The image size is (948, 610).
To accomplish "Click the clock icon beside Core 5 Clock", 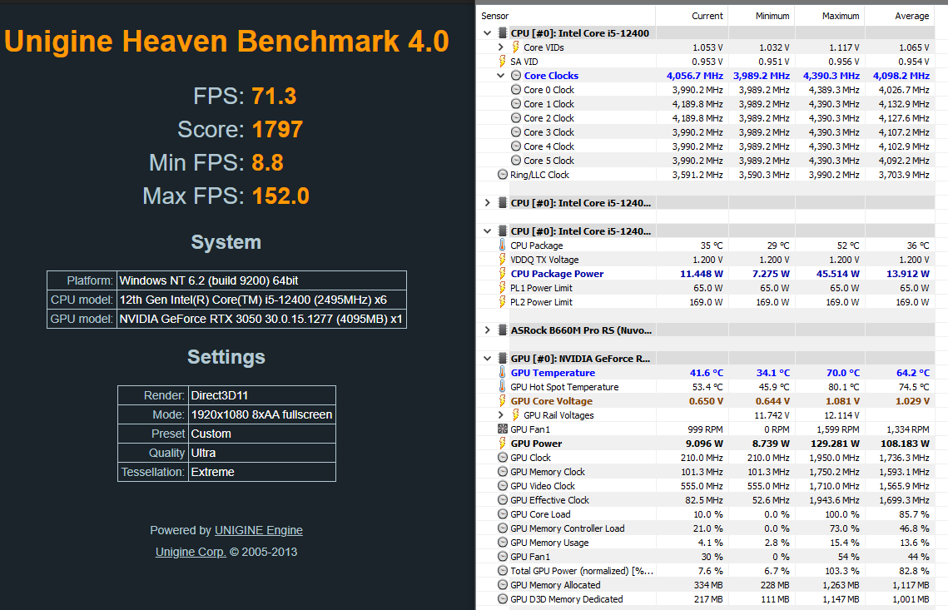I will [516, 161].
